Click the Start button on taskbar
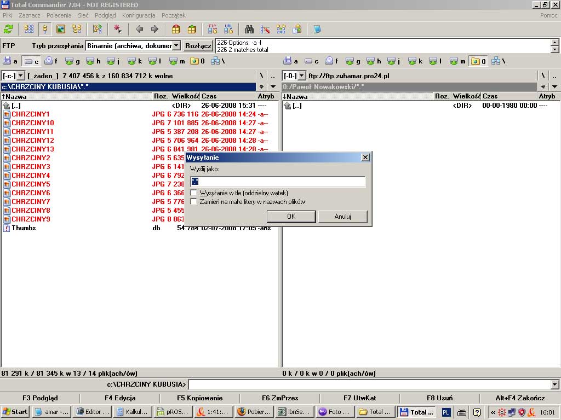The height and width of the screenshot is (420, 561). point(15,412)
